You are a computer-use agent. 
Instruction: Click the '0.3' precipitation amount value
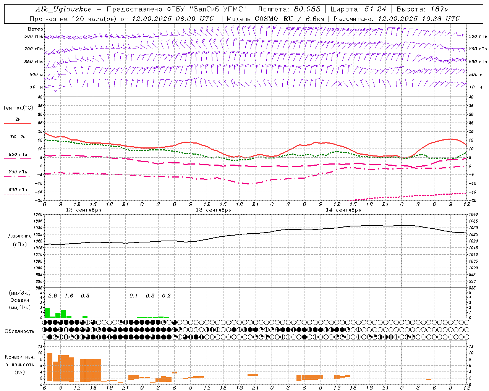[x=85, y=296]
